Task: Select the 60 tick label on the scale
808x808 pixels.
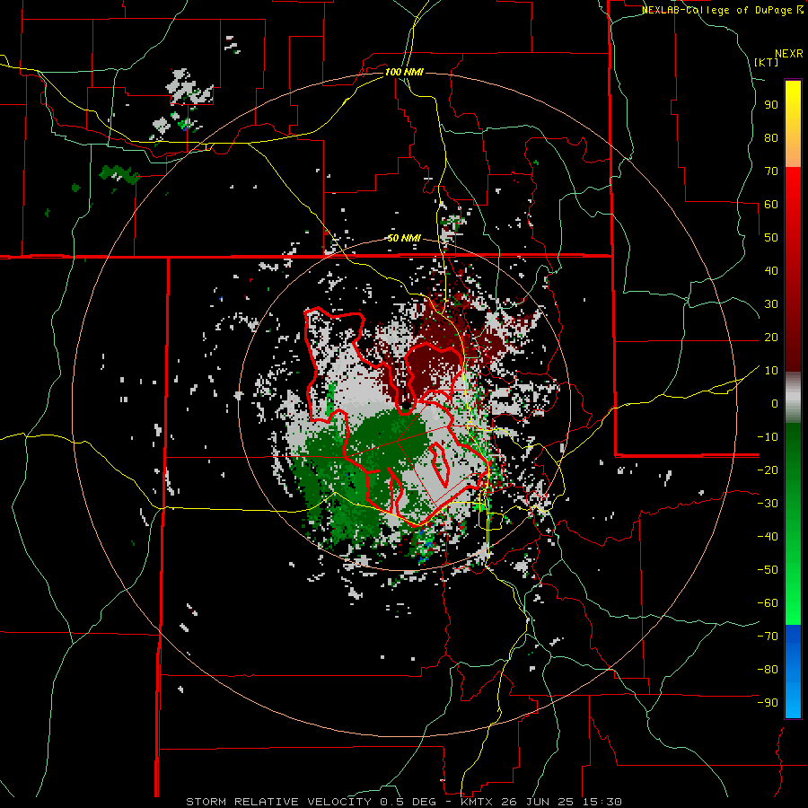Action: pos(771,204)
